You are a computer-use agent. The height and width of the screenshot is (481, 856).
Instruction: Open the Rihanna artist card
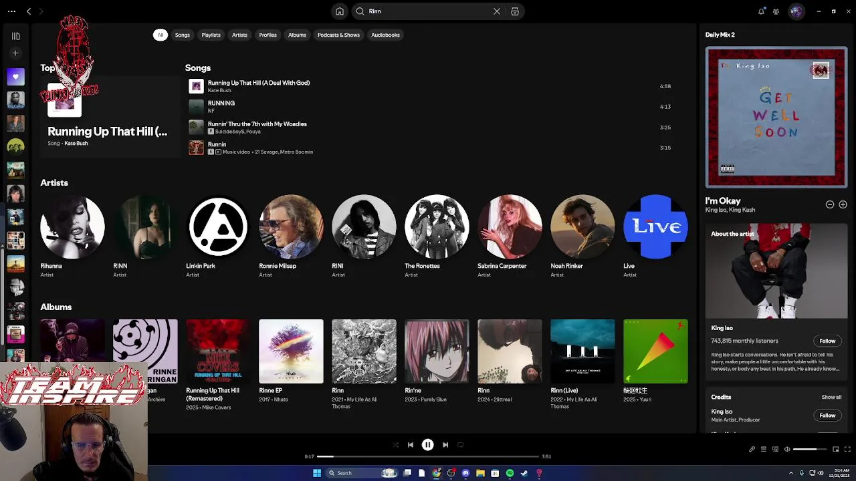[72, 236]
